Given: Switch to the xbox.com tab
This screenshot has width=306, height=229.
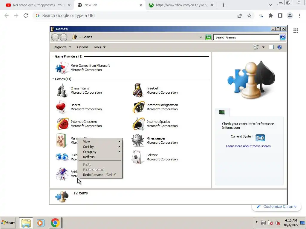Looking at the screenshot, I should 181,5.
